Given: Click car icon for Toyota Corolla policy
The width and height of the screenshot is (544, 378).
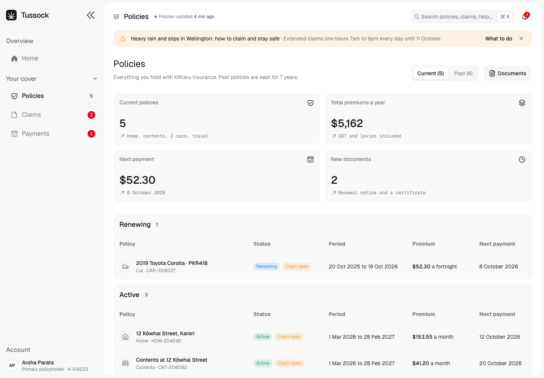Looking at the screenshot, I should [x=125, y=266].
